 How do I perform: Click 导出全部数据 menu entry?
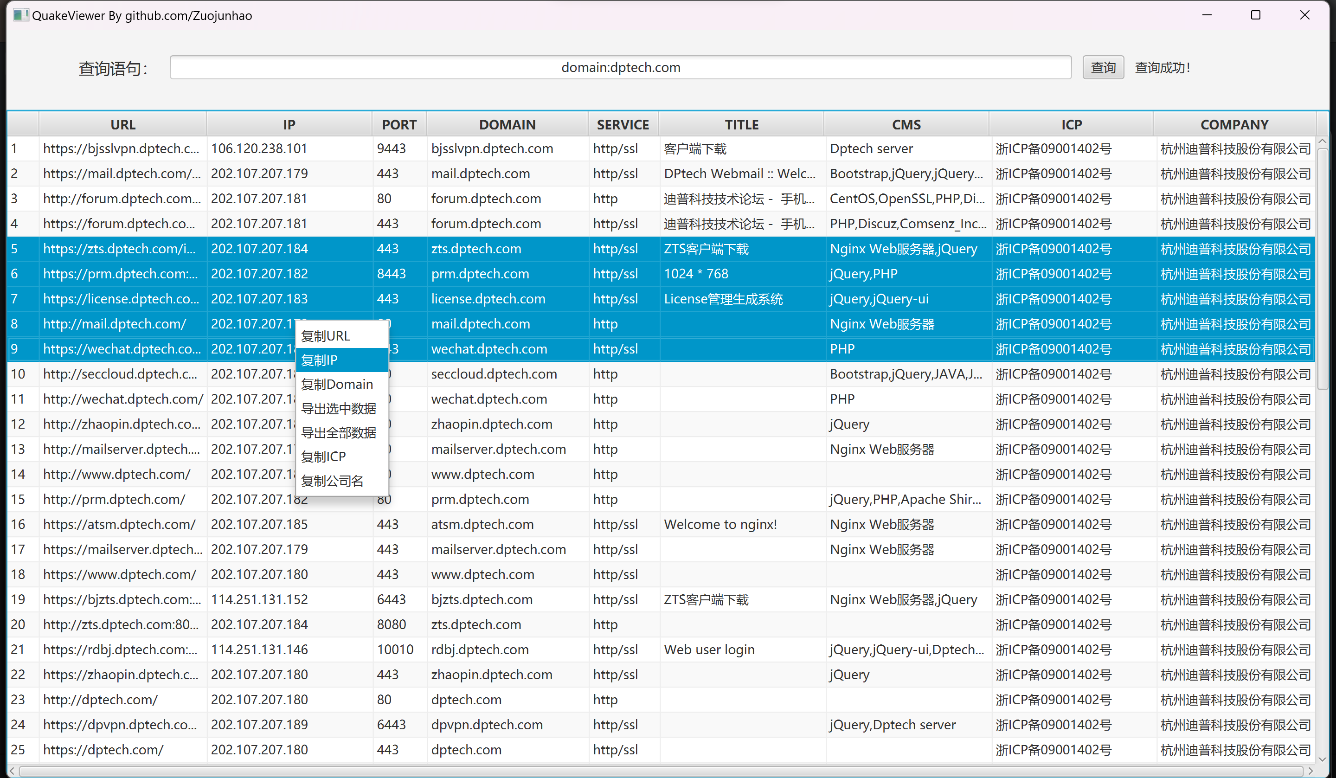click(339, 433)
